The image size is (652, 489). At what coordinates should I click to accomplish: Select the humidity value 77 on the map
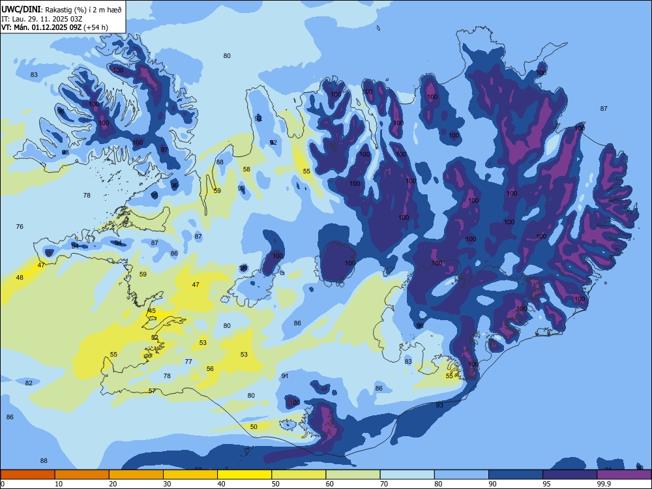[x=188, y=362]
